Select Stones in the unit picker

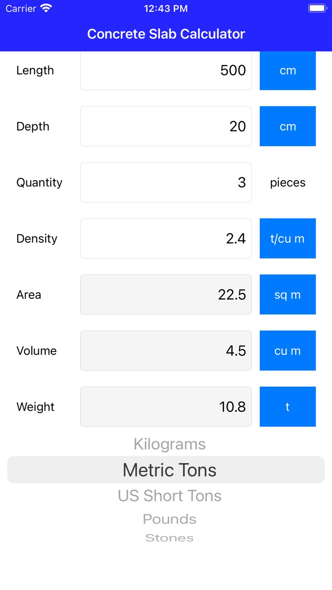point(169,537)
